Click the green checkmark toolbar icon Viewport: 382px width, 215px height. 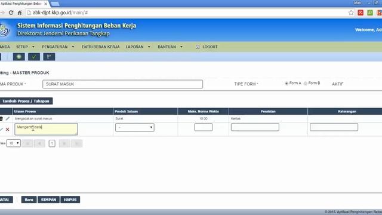tap(34, 57)
